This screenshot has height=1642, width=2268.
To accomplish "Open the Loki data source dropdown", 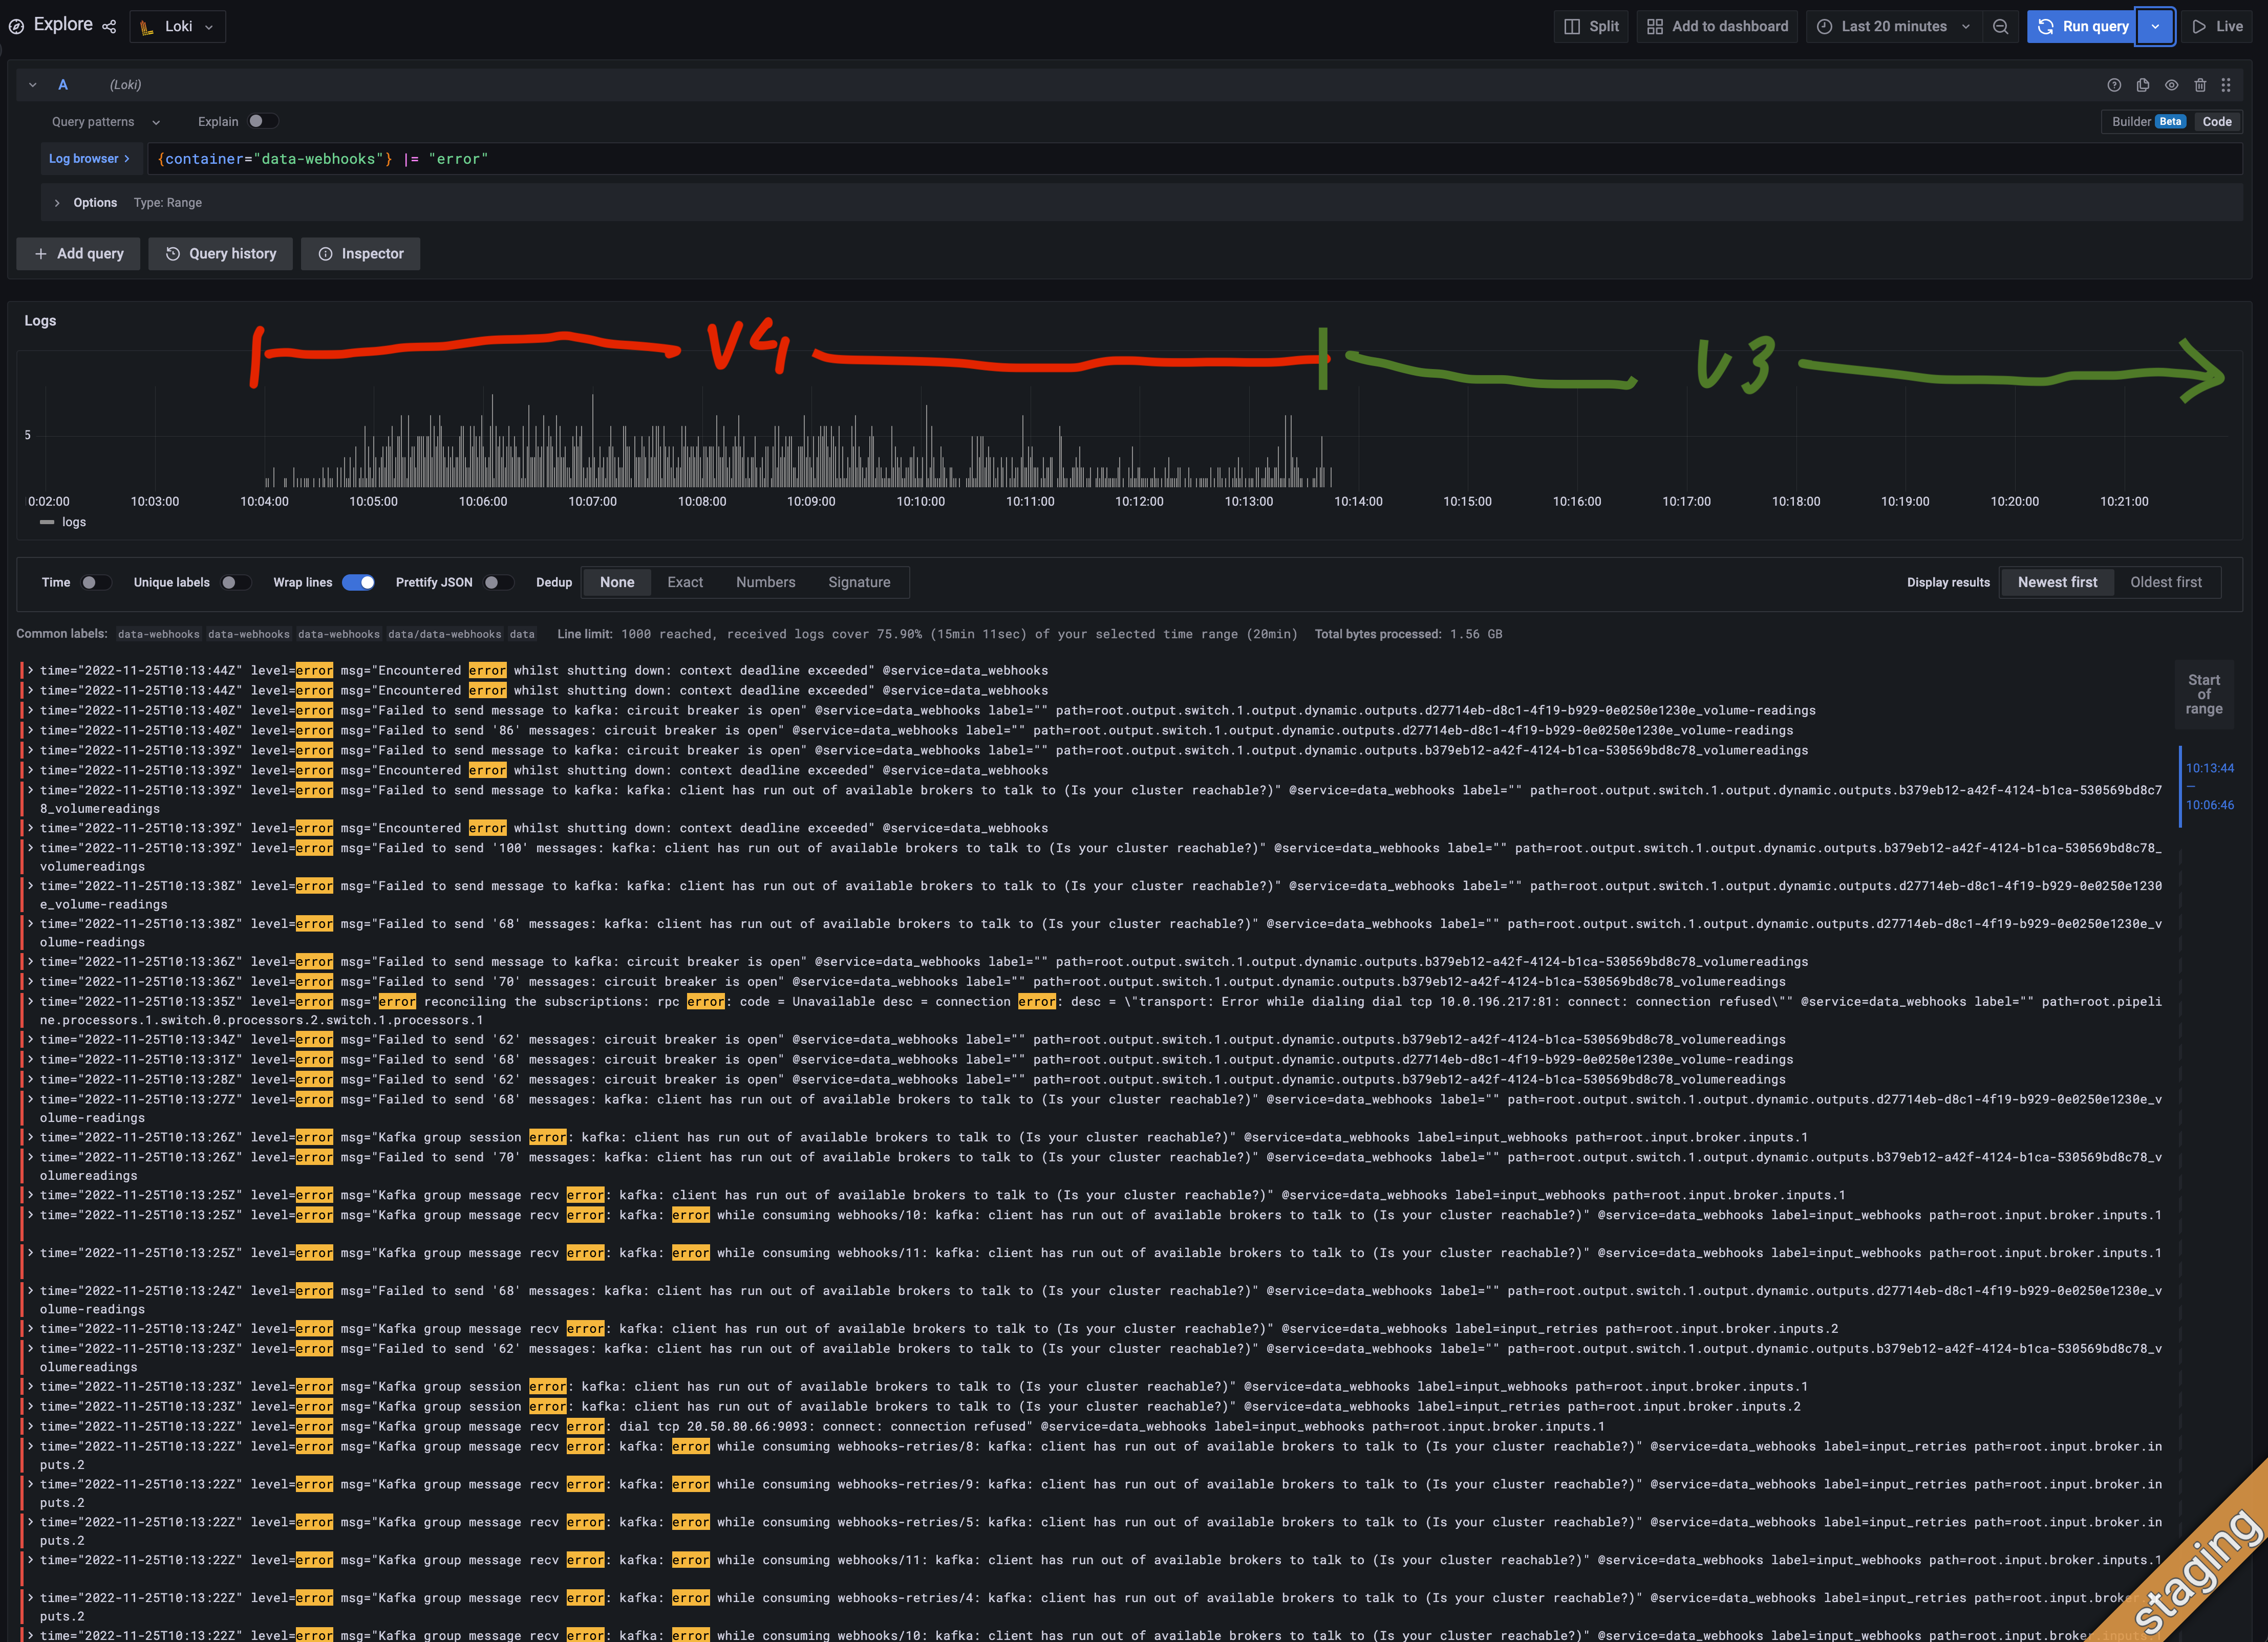I will pyautogui.click(x=178, y=26).
